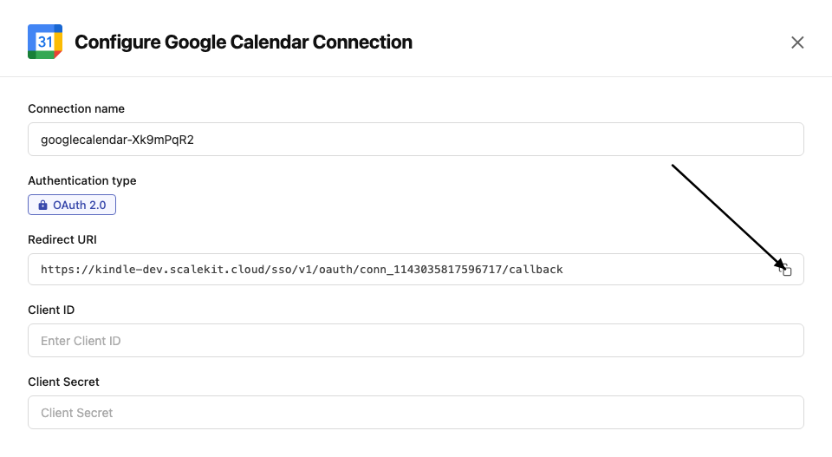Click the 'Configure Google Calendar Connection' title
The height and width of the screenshot is (457, 832).
244,42
